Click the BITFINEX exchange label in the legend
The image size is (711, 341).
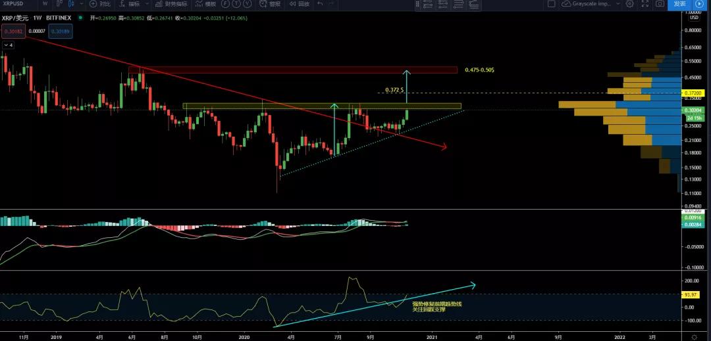point(59,18)
